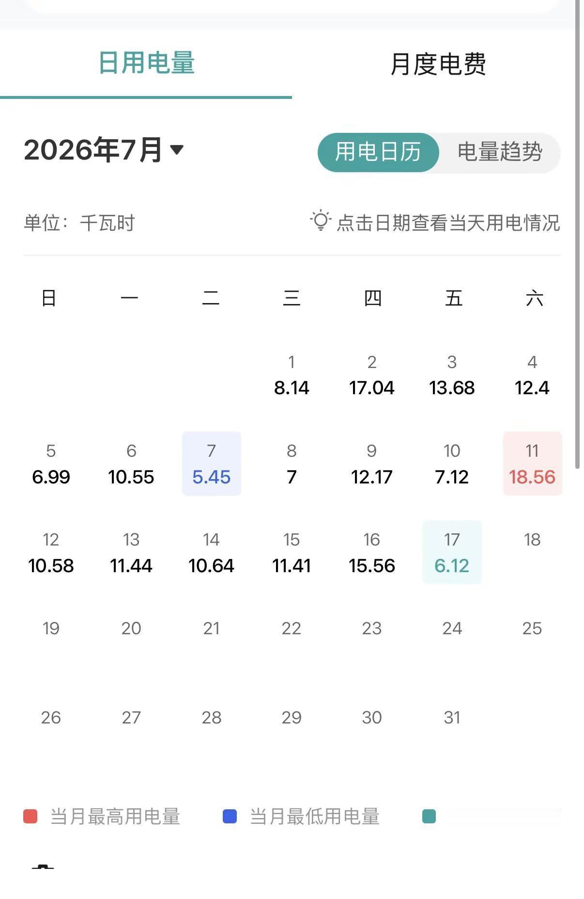Click the 点击日期查看当天用电情况 hint text
The width and height of the screenshot is (584, 899).
click(x=448, y=223)
